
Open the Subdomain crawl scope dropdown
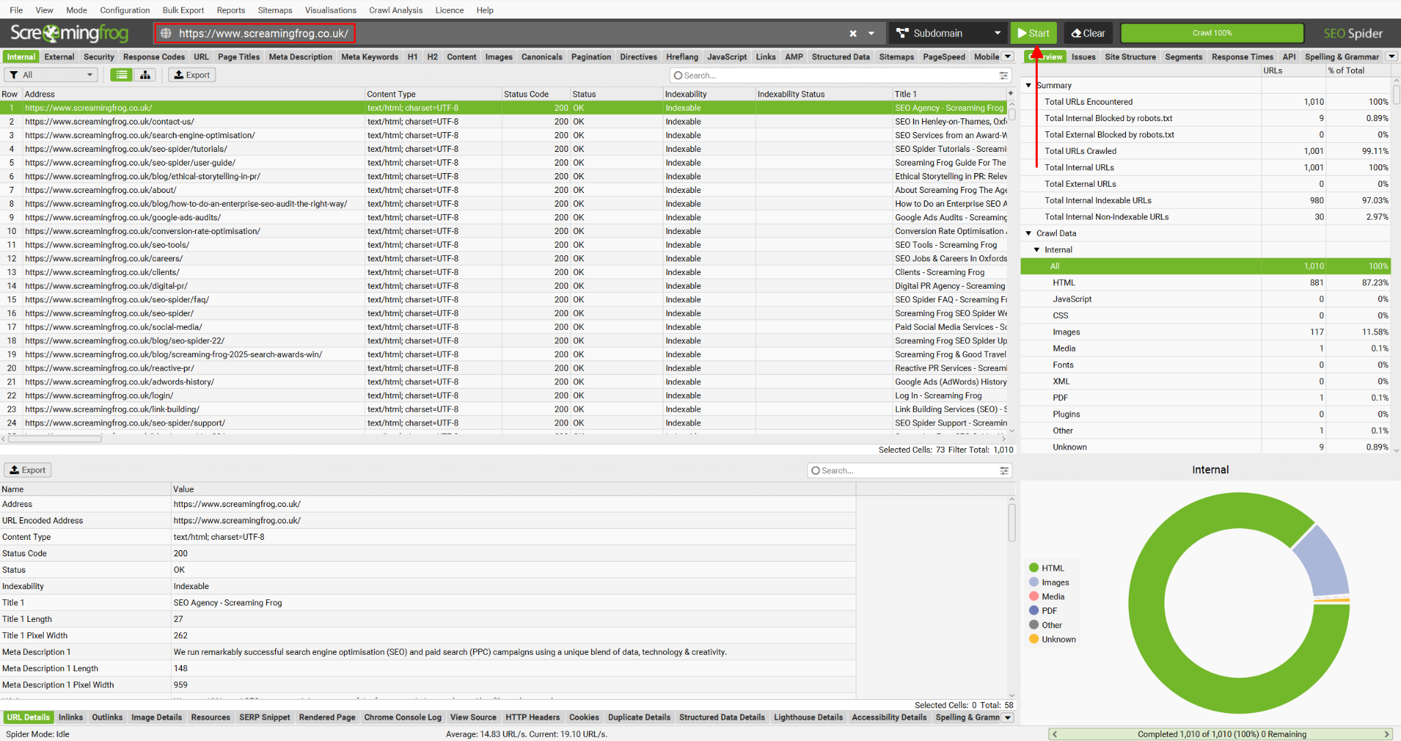coord(997,33)
